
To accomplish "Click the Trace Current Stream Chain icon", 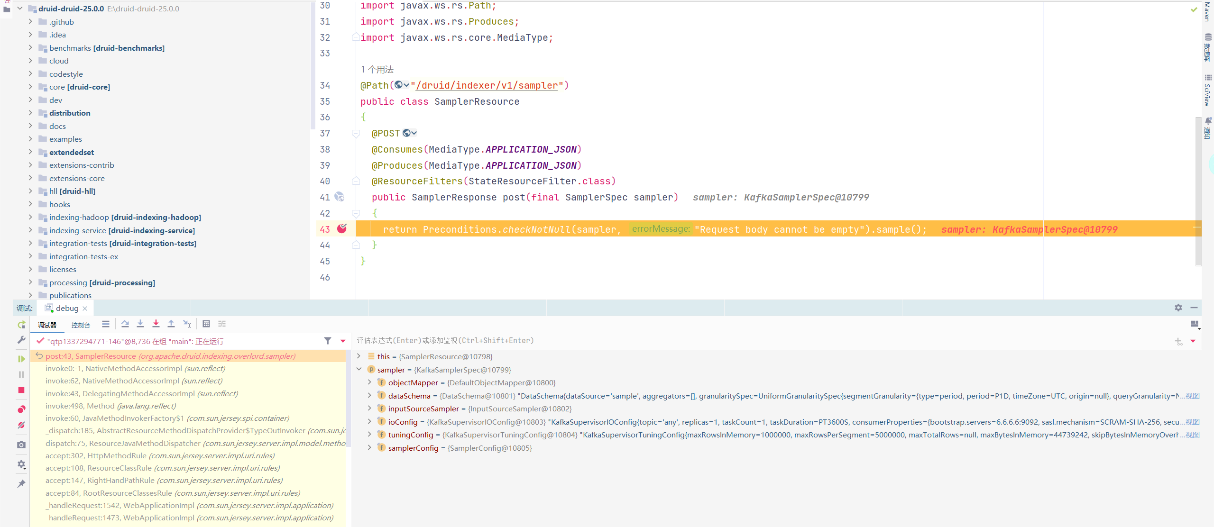I will [222, 324].
